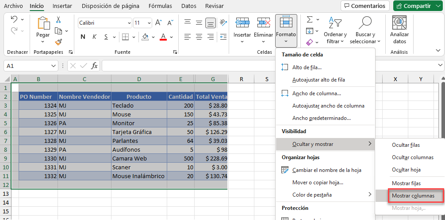Open the Calibri font name dropdown
Image resolution: width=445 pixels, height=220 pixels.
click(x=129, y=23)
